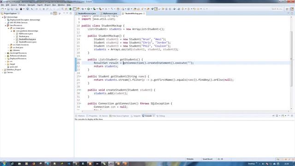Collapse the demorestapi project node
The width and height of the screenshot is (295, 166).
3,17
